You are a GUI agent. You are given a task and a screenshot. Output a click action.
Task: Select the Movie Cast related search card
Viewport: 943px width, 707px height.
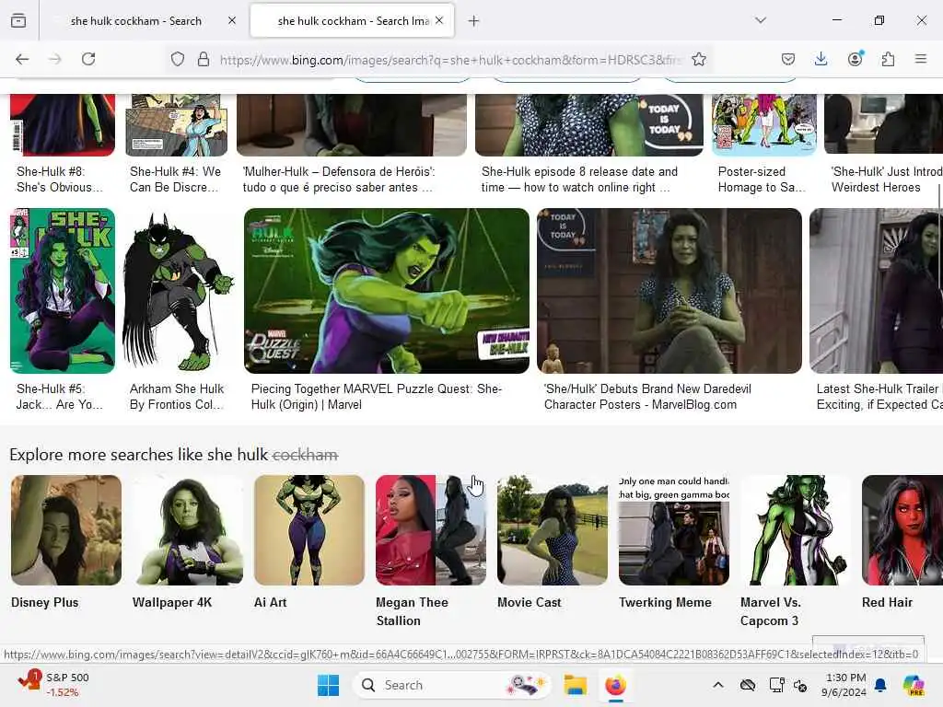pyautogui.click(x=553, y=542)
